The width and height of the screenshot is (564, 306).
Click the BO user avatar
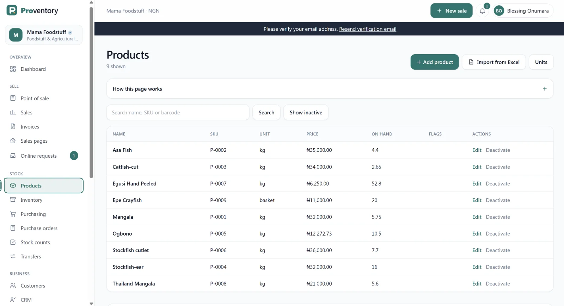tap(499, 11)
